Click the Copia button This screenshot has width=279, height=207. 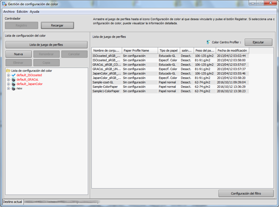pos(46,63)
